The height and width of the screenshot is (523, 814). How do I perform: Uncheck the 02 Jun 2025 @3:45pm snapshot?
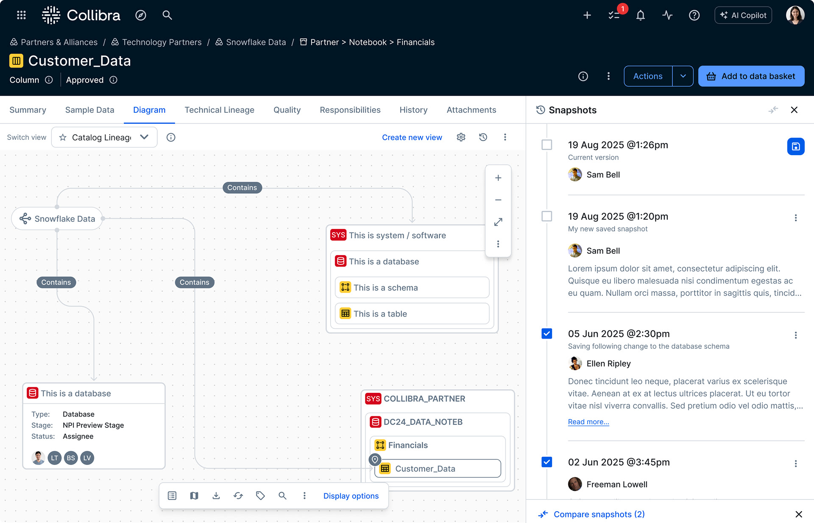[x=547, y=462]
